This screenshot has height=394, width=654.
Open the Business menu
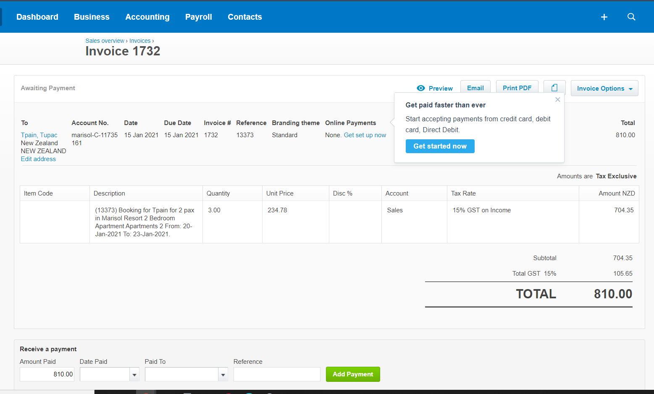[x=92, y=17]
